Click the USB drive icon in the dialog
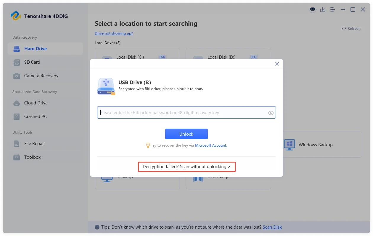 [x=106, y=86]
